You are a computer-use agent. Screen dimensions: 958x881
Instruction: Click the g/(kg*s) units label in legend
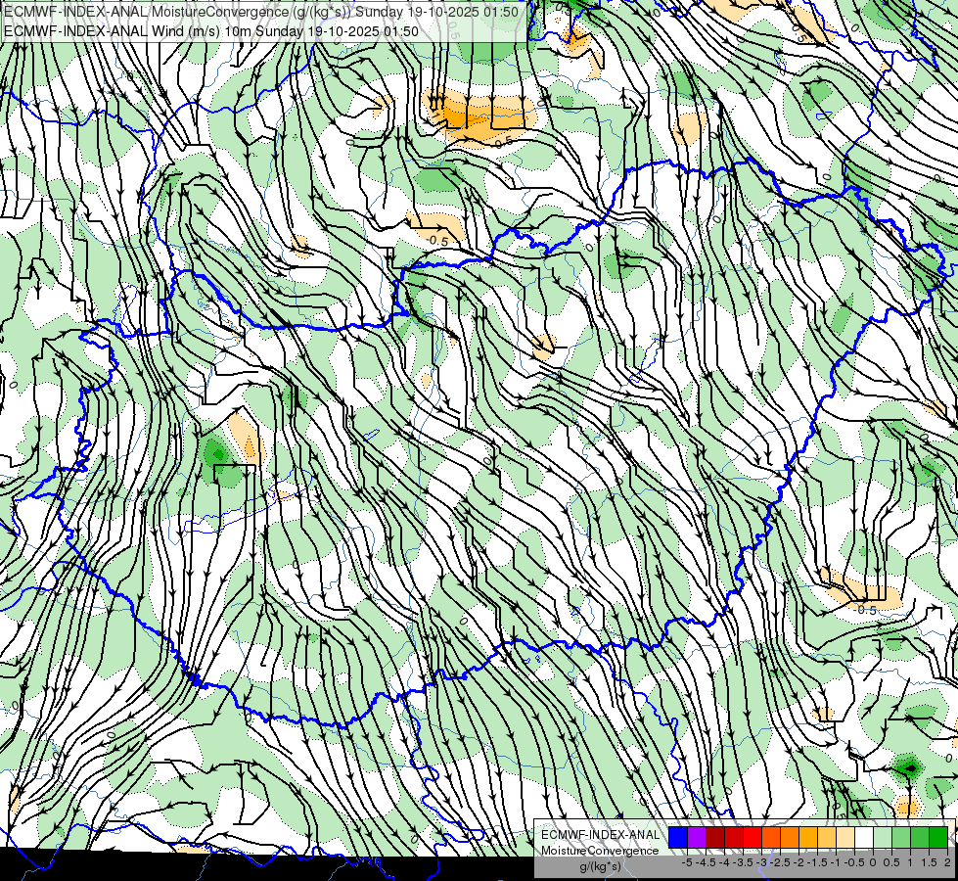point(600,866)
